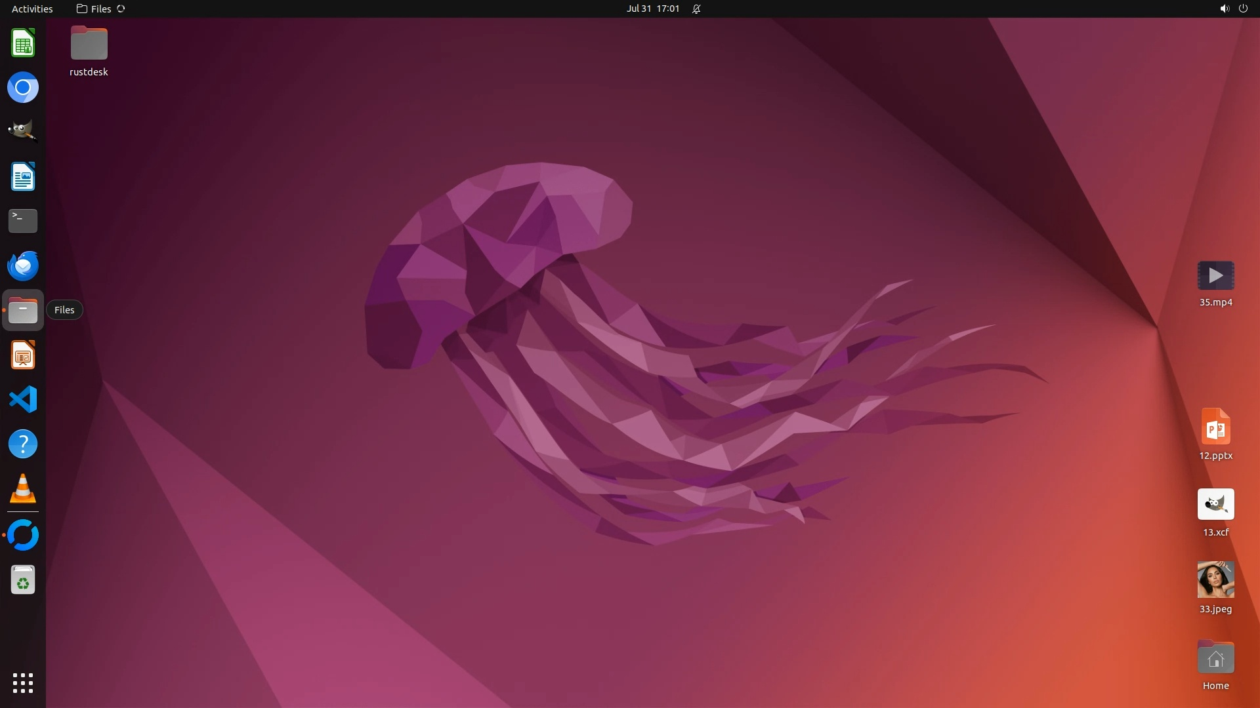
Task: Open GIMP from the dock
Action: point(23,130)
